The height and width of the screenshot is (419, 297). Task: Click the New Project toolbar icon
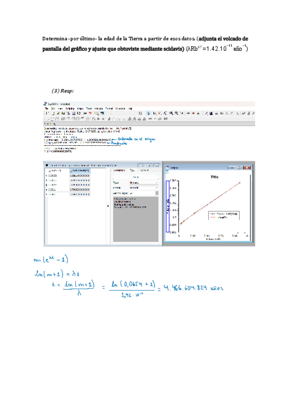pos(48,114)
